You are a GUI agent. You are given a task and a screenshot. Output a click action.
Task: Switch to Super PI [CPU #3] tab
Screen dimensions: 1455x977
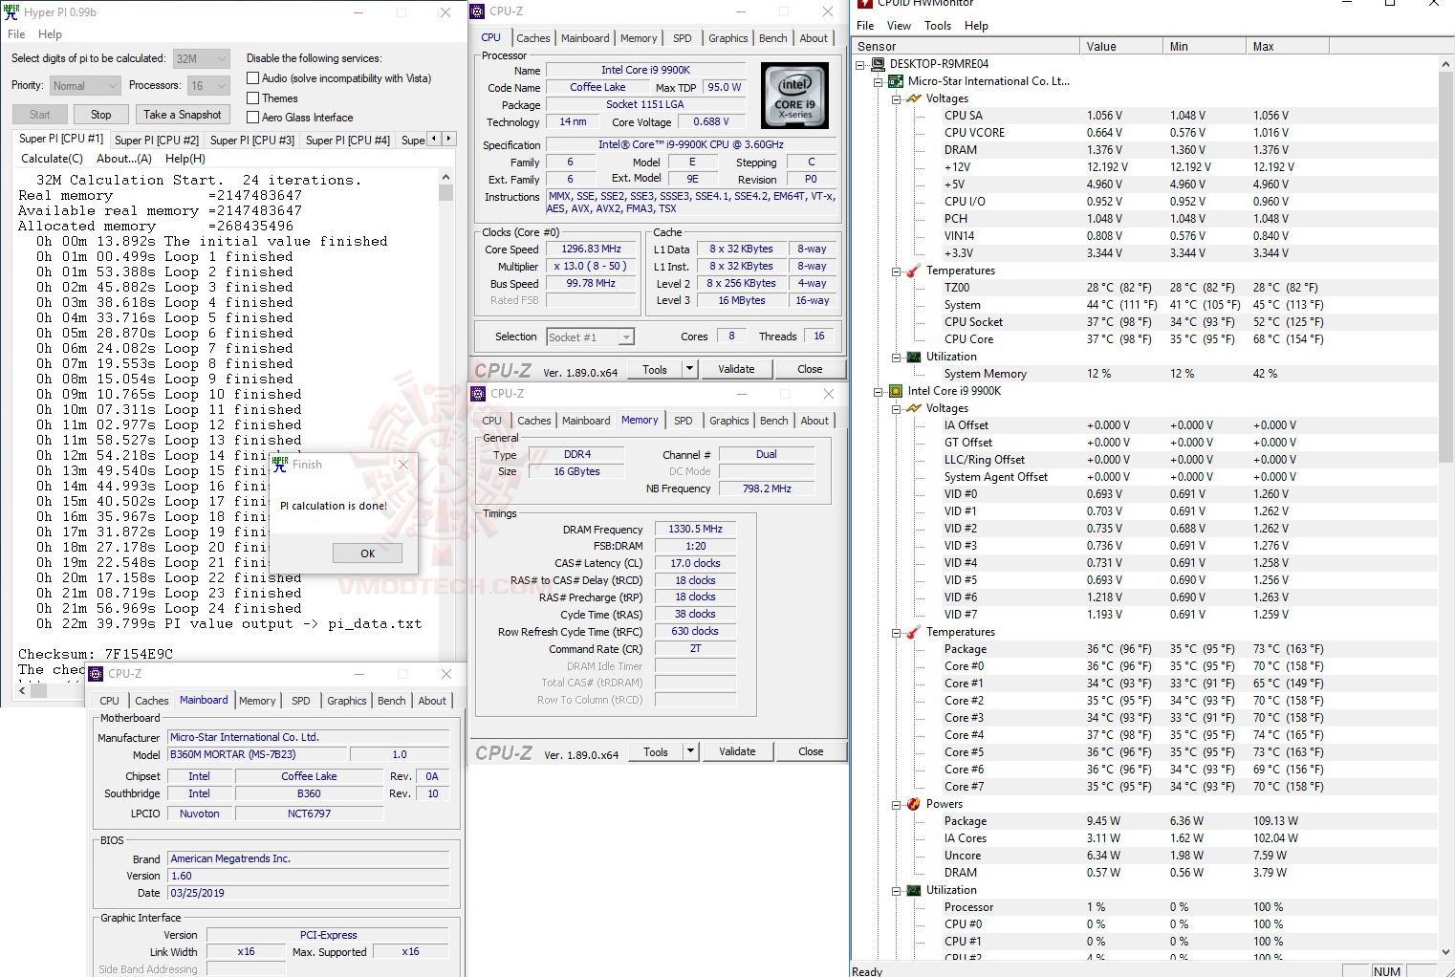(x=252, y=141)
